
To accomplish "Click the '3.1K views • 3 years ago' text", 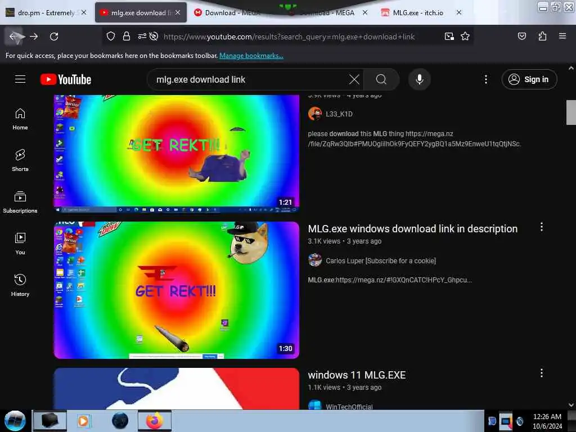I will pyautogui.click(x=345, y=241).
